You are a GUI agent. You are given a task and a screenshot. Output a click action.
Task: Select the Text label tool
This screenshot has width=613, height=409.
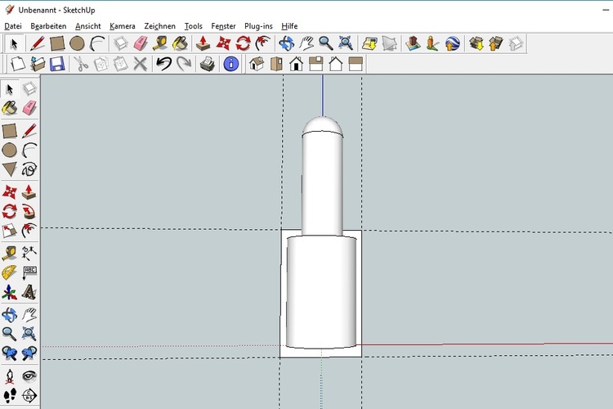[29, 272]
